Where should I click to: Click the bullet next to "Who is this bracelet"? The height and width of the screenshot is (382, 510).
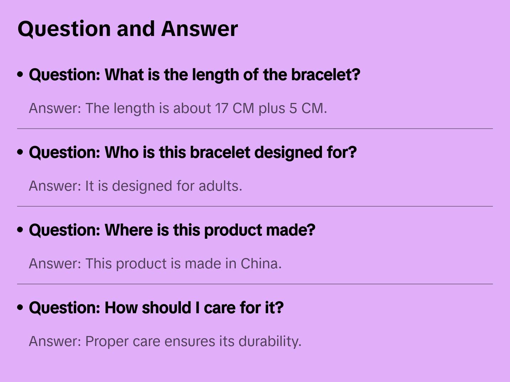point(20,153)
